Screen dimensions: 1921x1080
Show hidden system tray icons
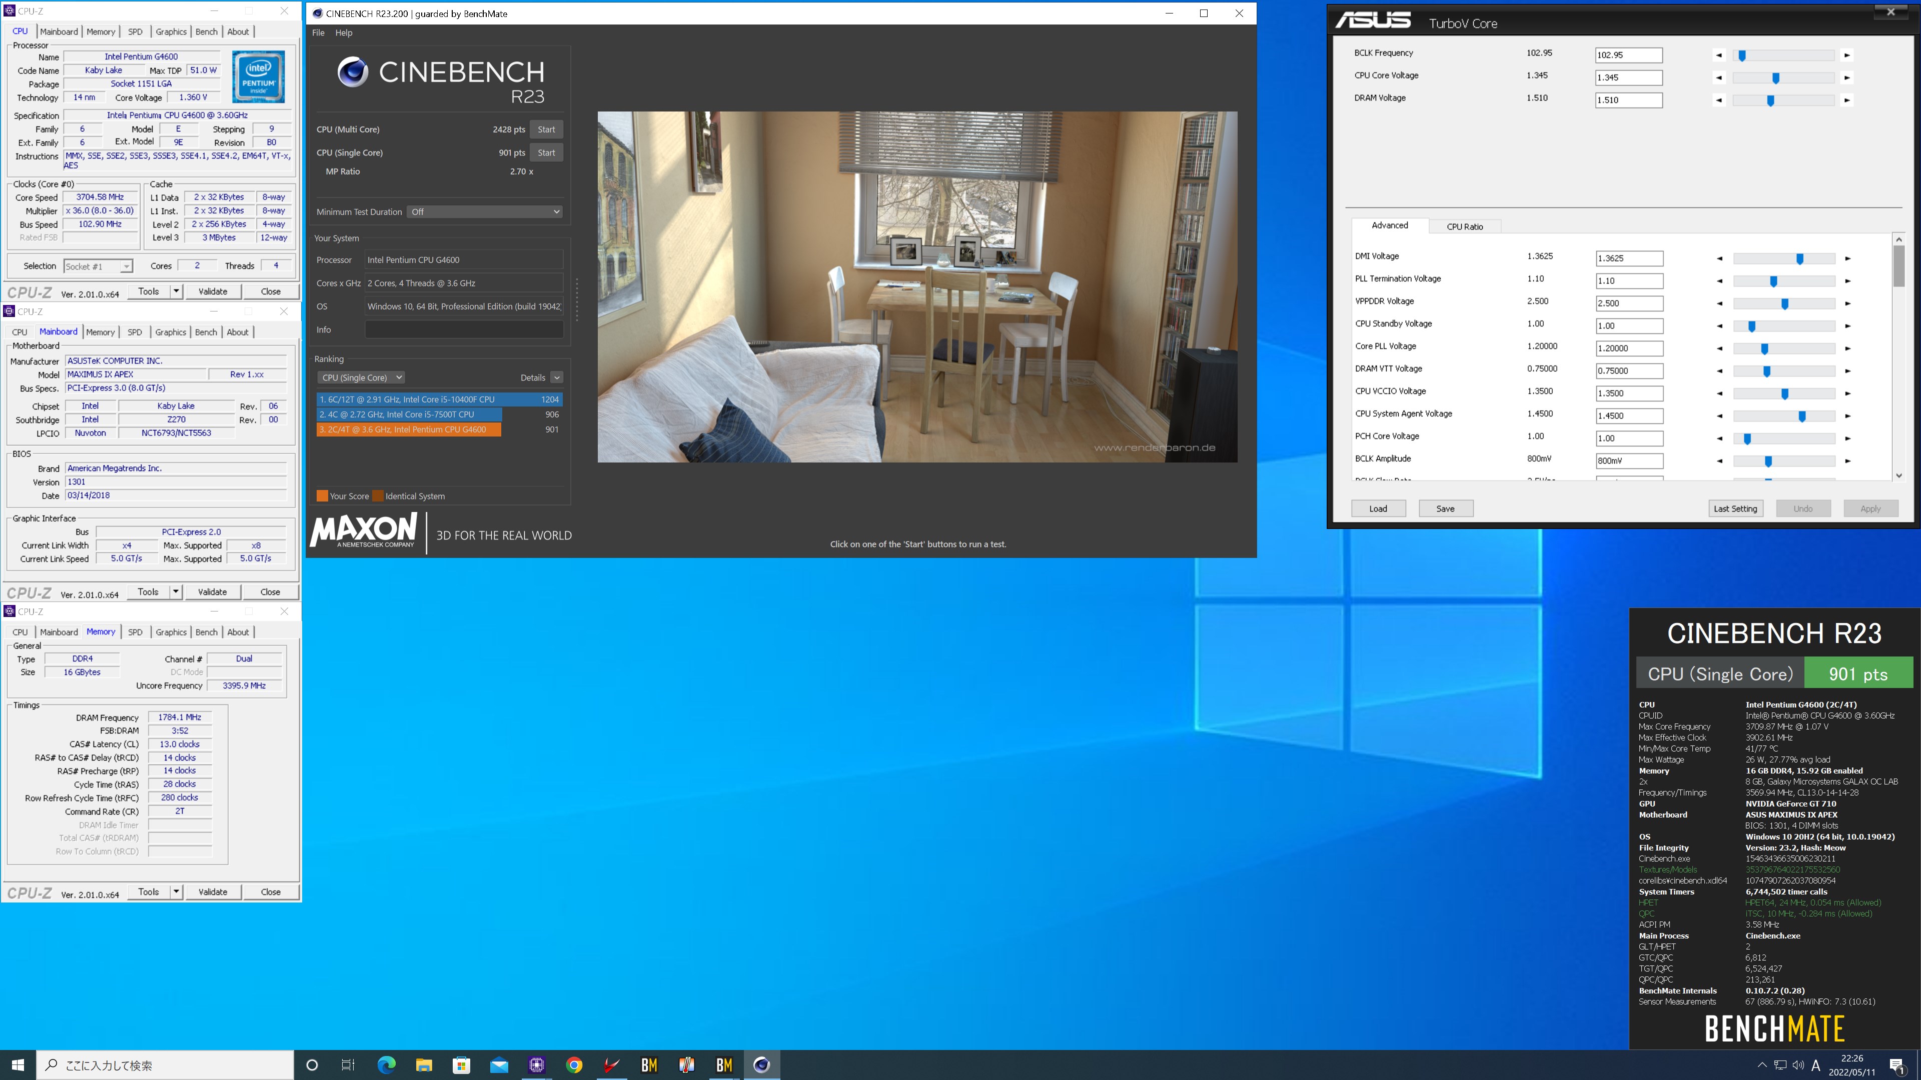click(1762, 1065)
